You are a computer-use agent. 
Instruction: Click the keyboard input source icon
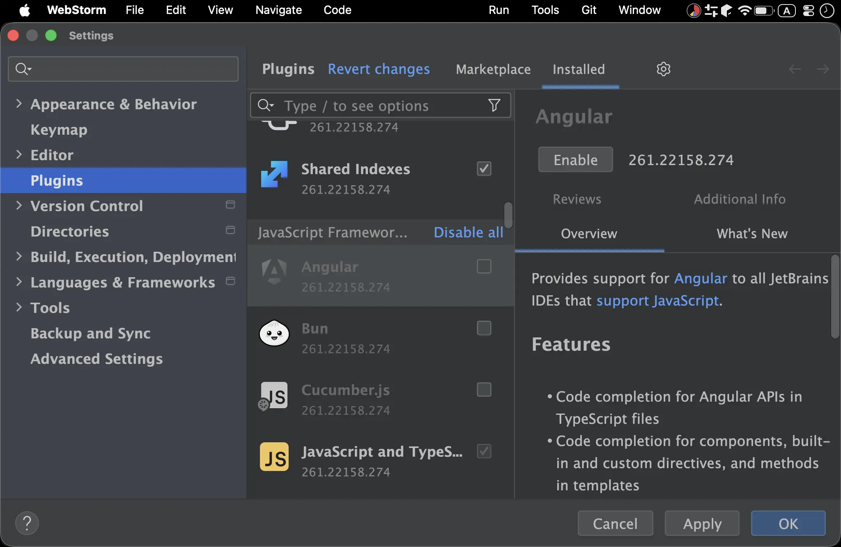[x=786, y=10]
